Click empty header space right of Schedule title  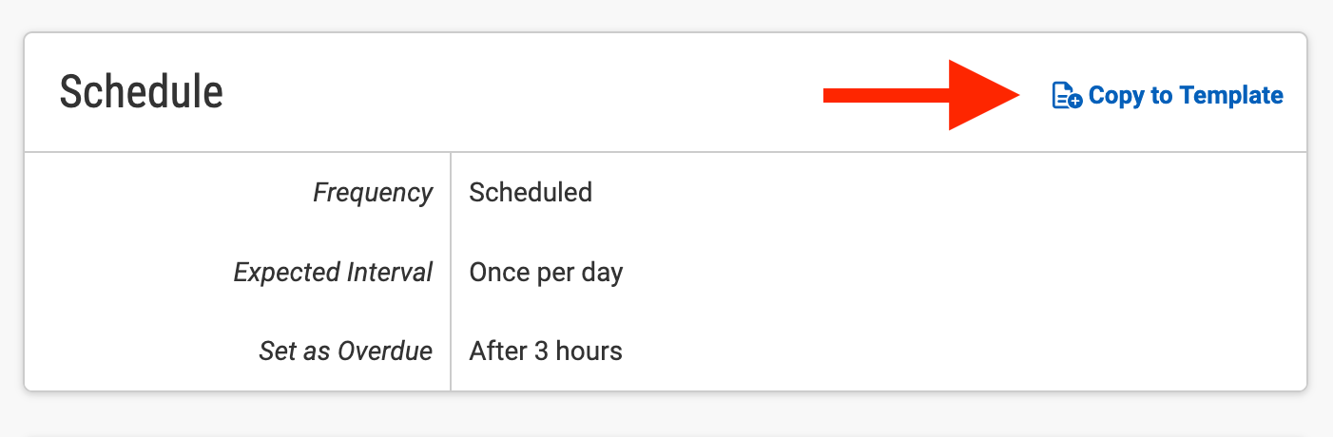[x=523, y=93]
